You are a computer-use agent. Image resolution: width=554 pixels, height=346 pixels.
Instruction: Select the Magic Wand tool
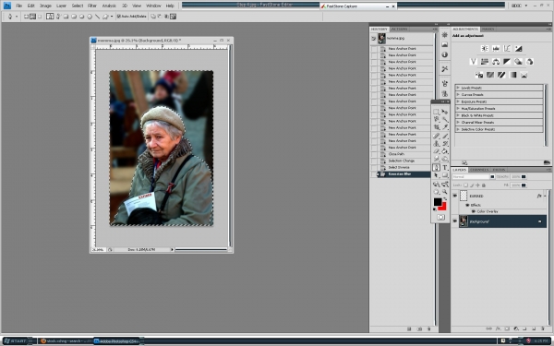click(445, 119)
